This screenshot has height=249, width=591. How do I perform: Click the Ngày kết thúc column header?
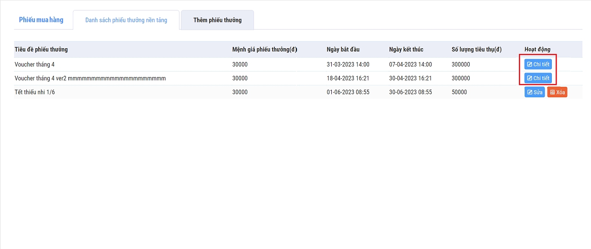pos(406,50)
